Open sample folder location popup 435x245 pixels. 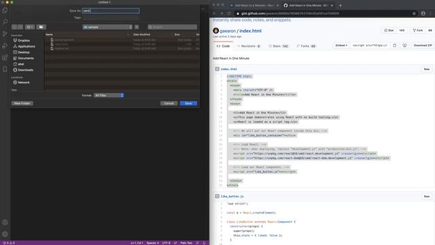(107, 27)
